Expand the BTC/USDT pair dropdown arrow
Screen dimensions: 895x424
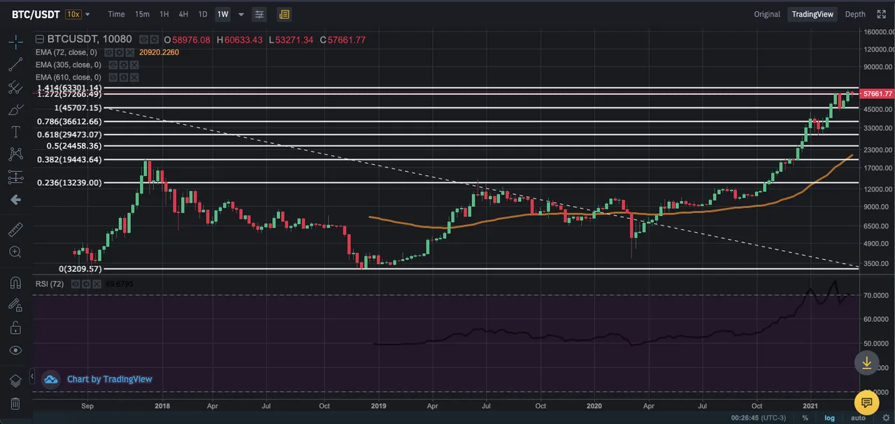[88, 14]
